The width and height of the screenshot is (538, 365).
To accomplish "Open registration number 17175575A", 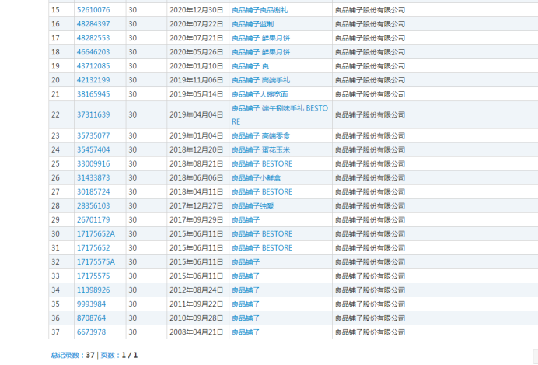I will 96,262.
